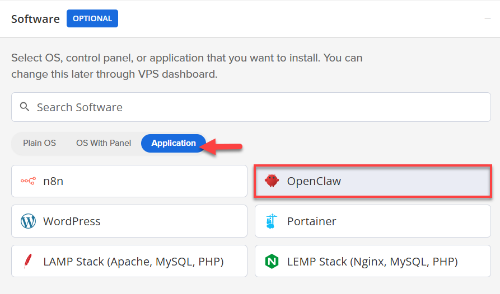Click the LAMP Stack feather icon
Screen dimensions: 500x294
point(28,261)
